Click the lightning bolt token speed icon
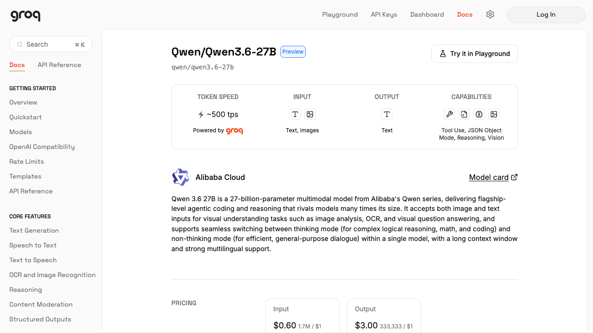This screenshot has width=593, height=333. click(201, 114)
